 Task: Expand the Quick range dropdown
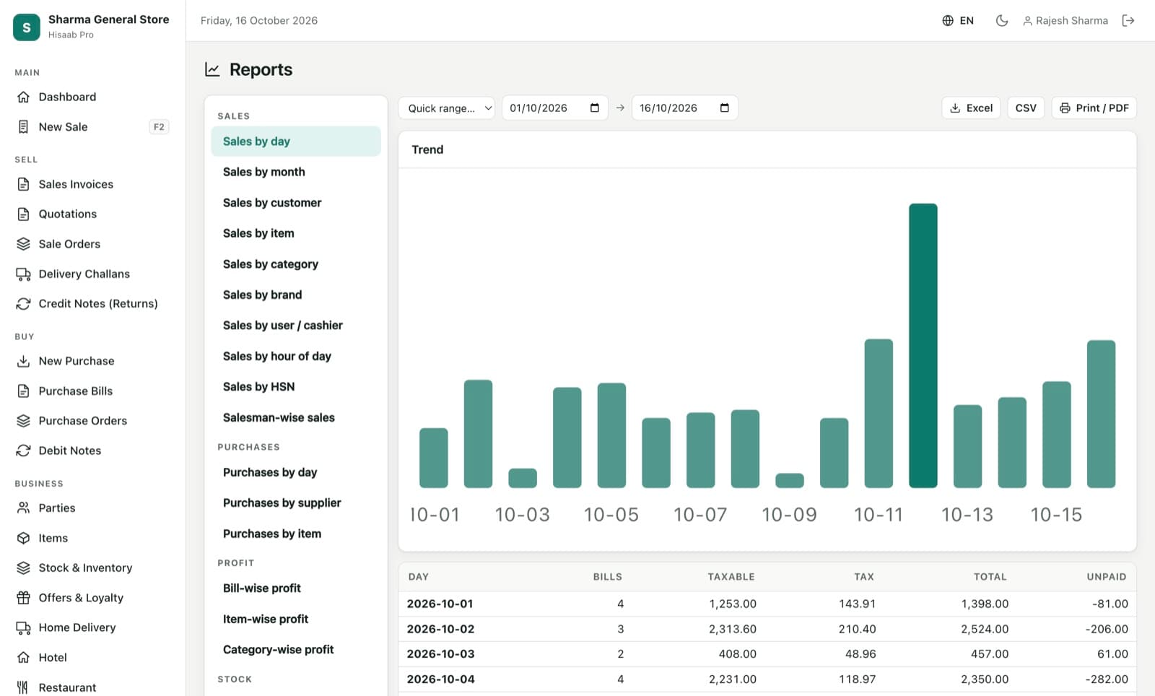click(x=446, y=108)
